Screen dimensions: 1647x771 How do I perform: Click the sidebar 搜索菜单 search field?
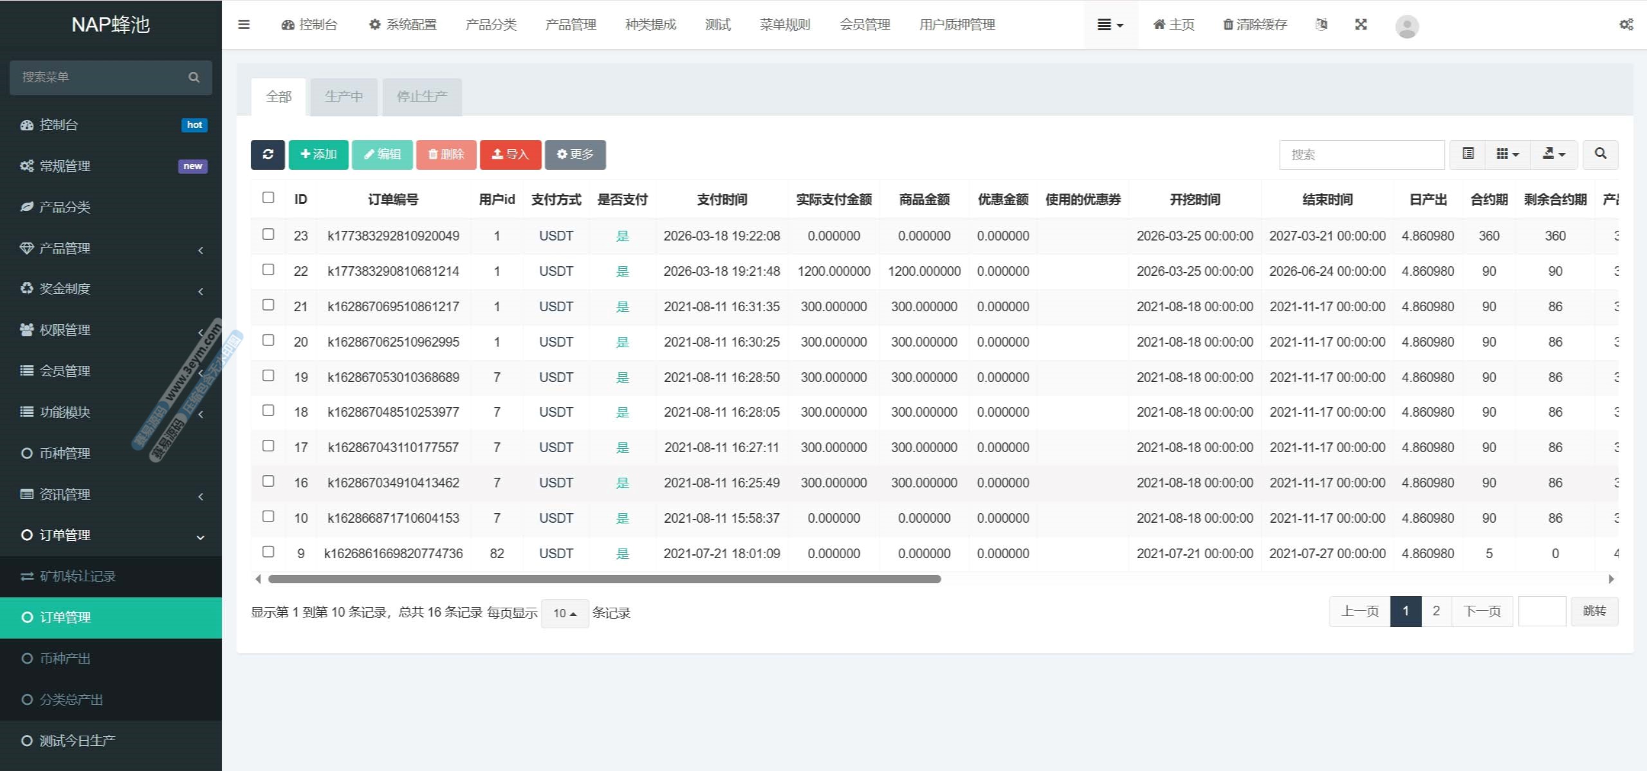pos(103,77)
